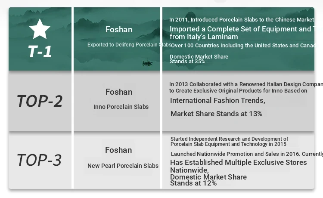Screen dimensions: 323x198
Task: Click the 'Imported a Complete Set of Equipment' text
Action: (240, 29)
